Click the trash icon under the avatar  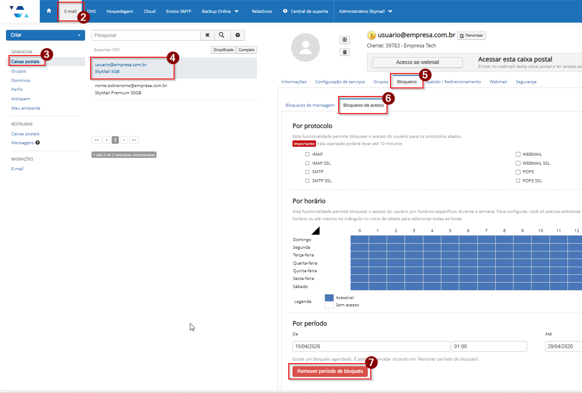pyautogui.click(x=345, y=52)
